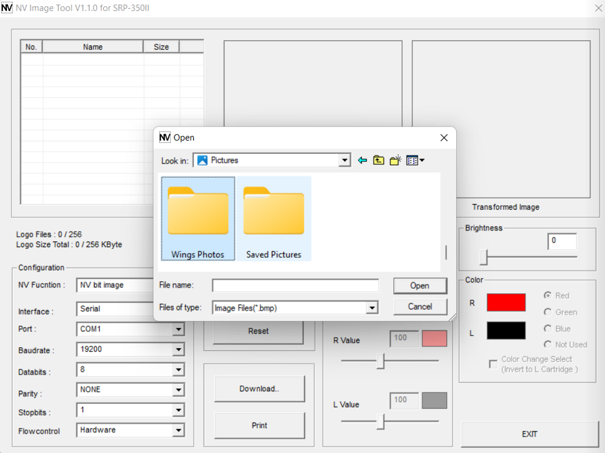605x453 pixels.
Task: Go back using the Open dialog arrow icon
Action: (x=362, y=160)
